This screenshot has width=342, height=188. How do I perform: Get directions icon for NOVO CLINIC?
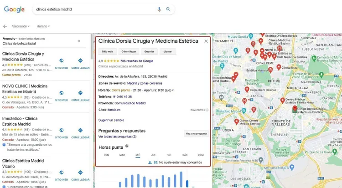tap(80, 93)
